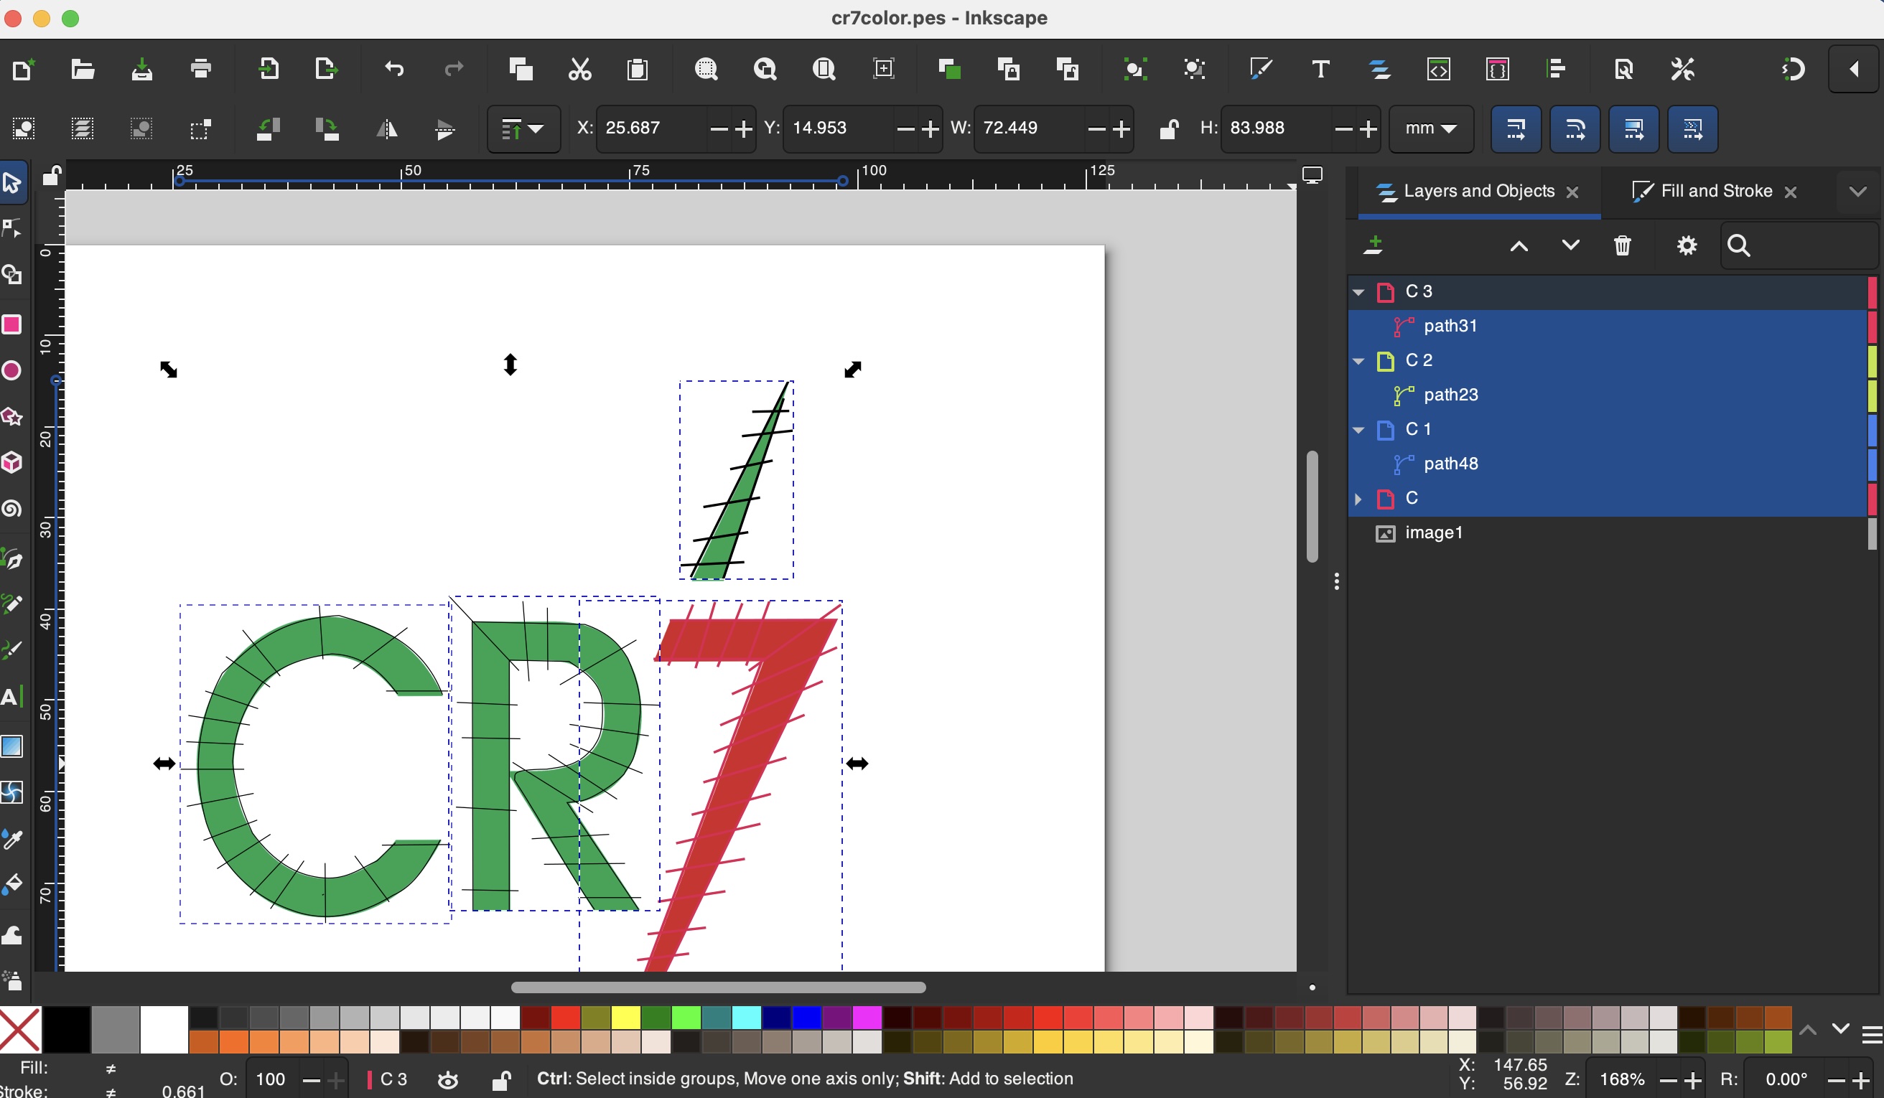Collapse the C 2 layer

click(x=1358, y=361)
